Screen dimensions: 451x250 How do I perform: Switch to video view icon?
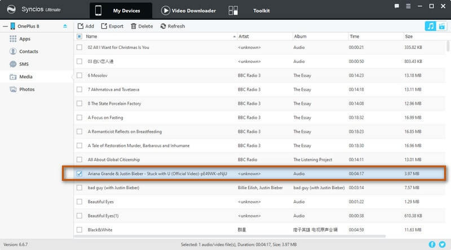click(442, 26)
